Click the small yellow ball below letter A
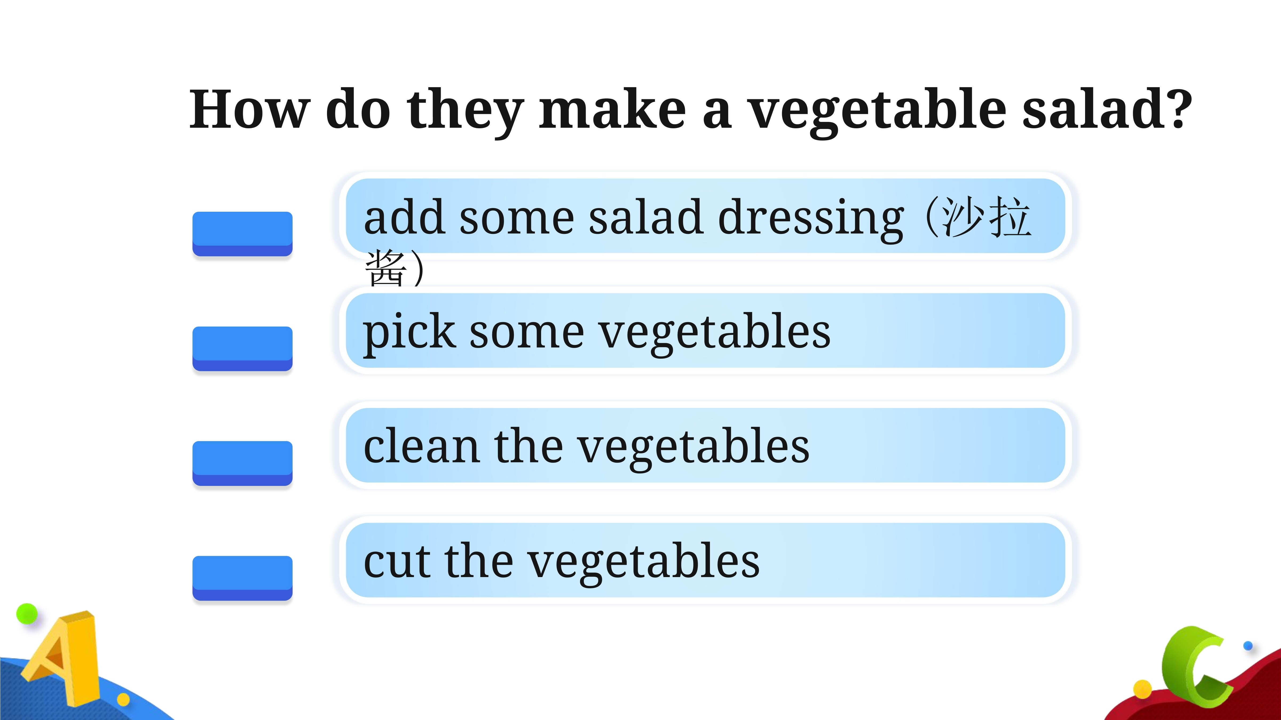Screen dimensions: 1281x720 [x=123, y=700]
